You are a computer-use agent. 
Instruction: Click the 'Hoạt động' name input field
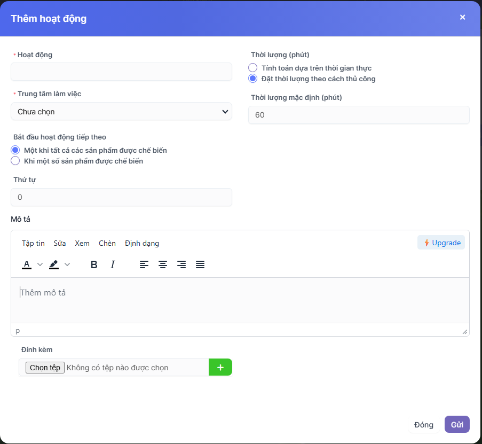point(121,72)
